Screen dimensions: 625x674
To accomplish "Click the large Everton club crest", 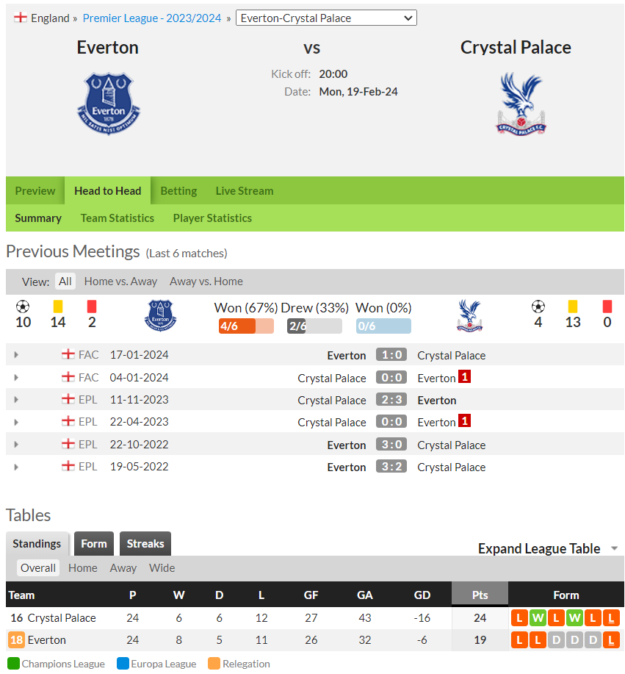I will tap(109, 104).
